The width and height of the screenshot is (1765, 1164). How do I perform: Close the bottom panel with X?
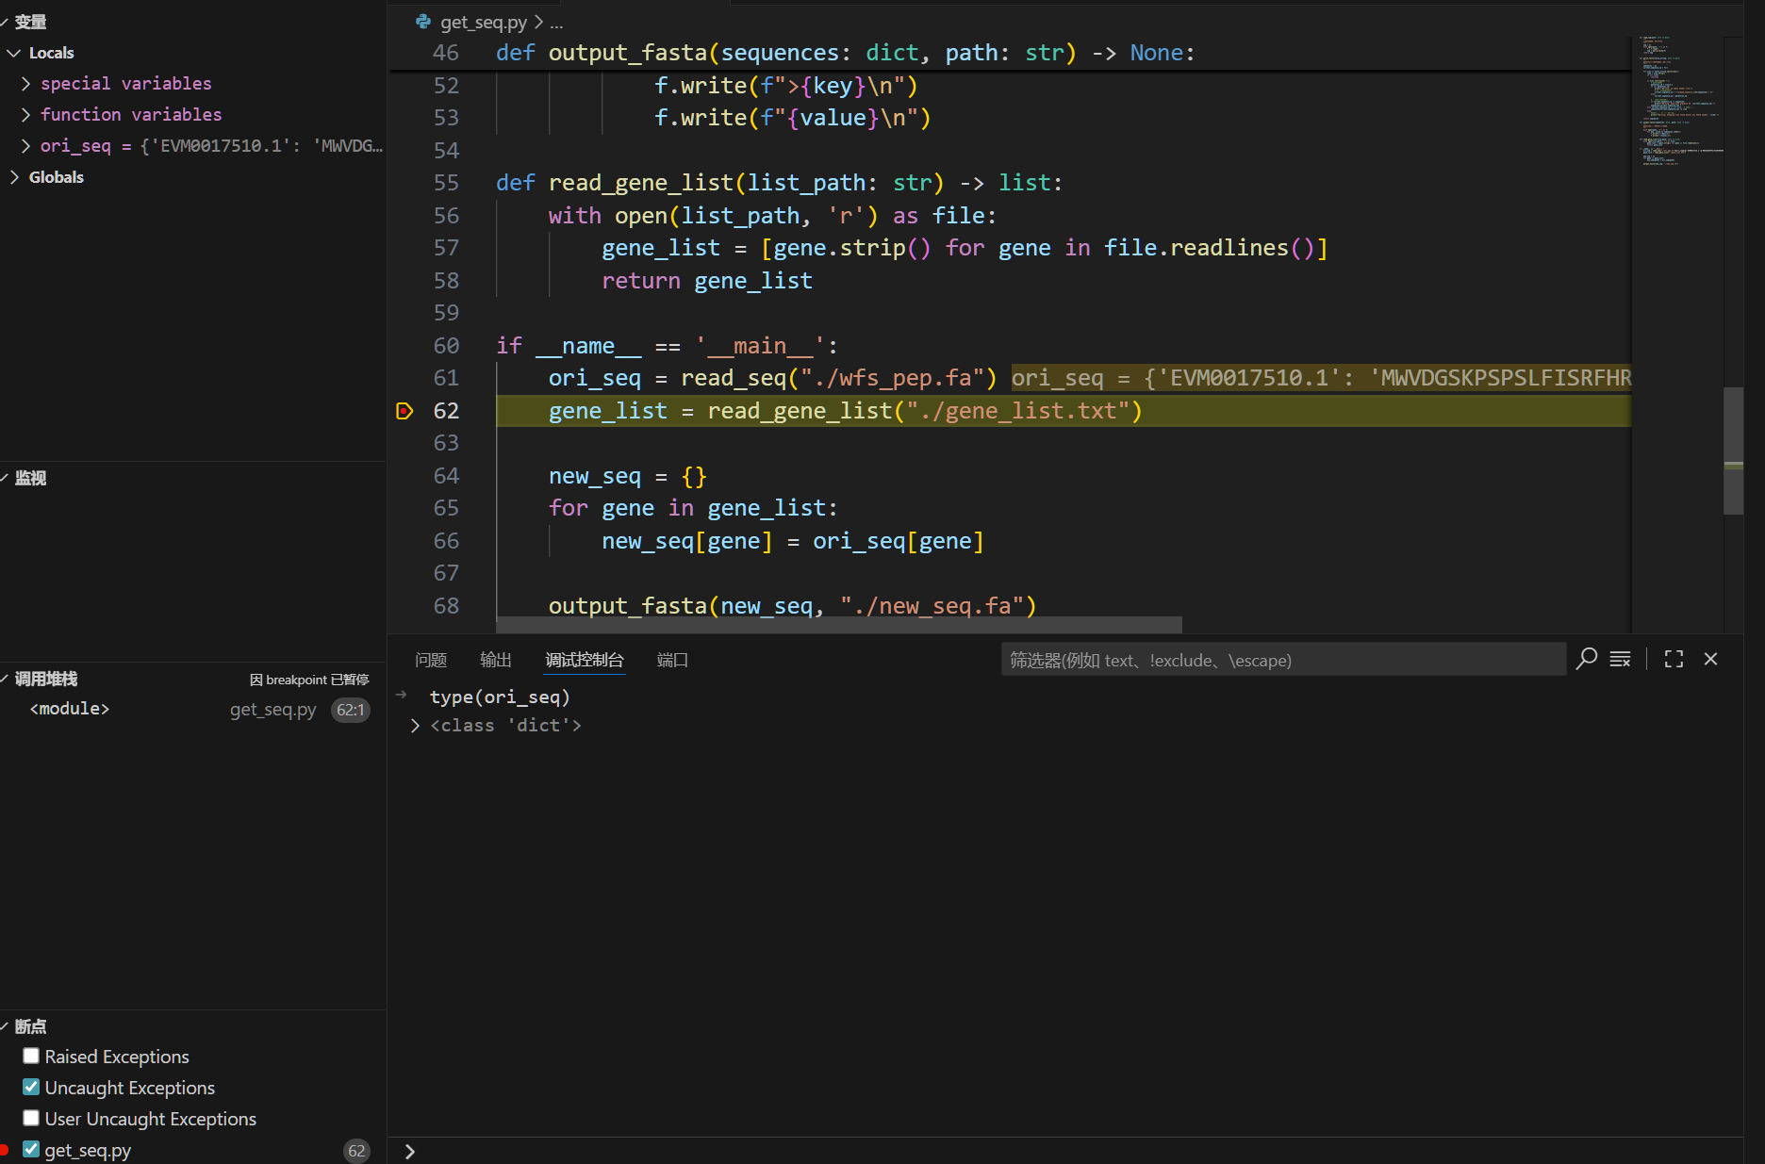point(1710,659)
